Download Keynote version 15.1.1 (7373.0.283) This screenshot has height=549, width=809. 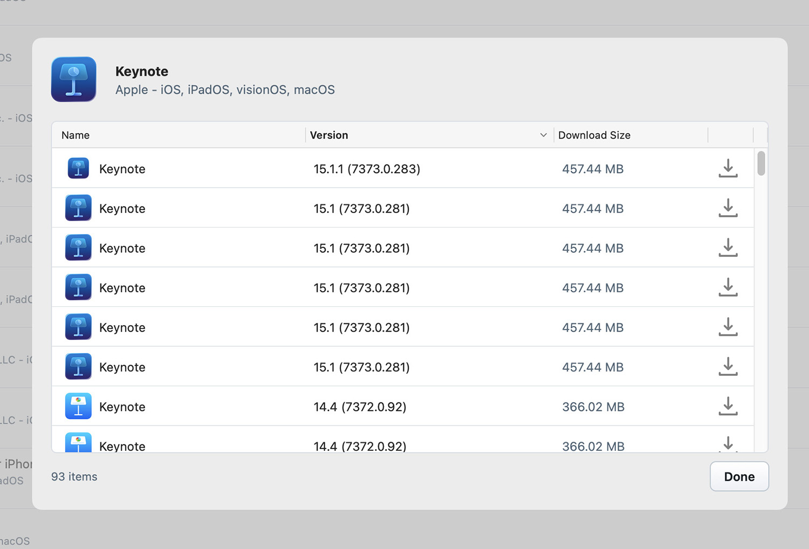pyautogui.click(x=728, y=168)
